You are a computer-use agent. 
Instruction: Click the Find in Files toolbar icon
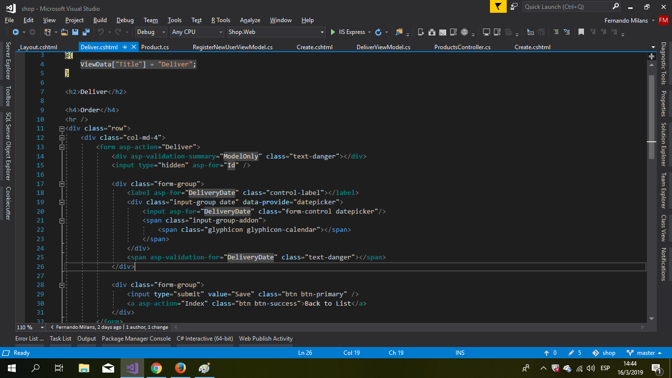click(x=398, y=32)
